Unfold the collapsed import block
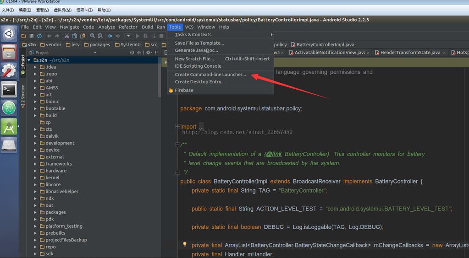The width and height of the screenshot is (469, 258). point(177,127)
